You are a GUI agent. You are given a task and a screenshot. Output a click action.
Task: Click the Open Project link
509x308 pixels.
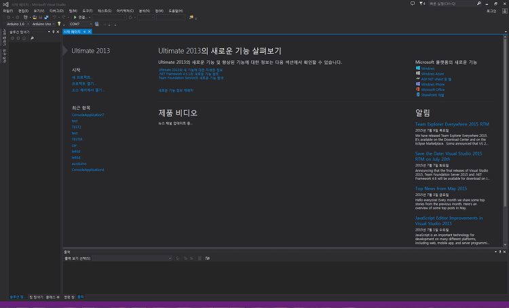click(83, 83)
